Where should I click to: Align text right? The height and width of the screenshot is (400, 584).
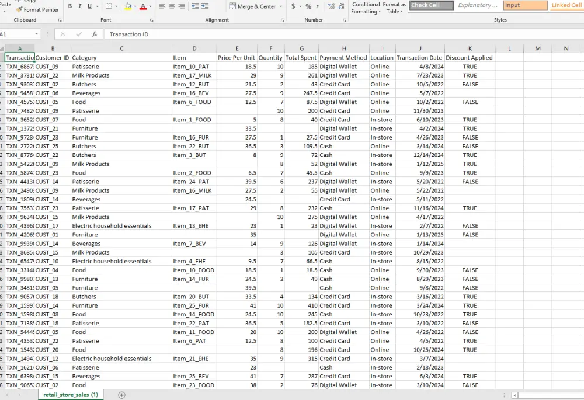(182, 6)
